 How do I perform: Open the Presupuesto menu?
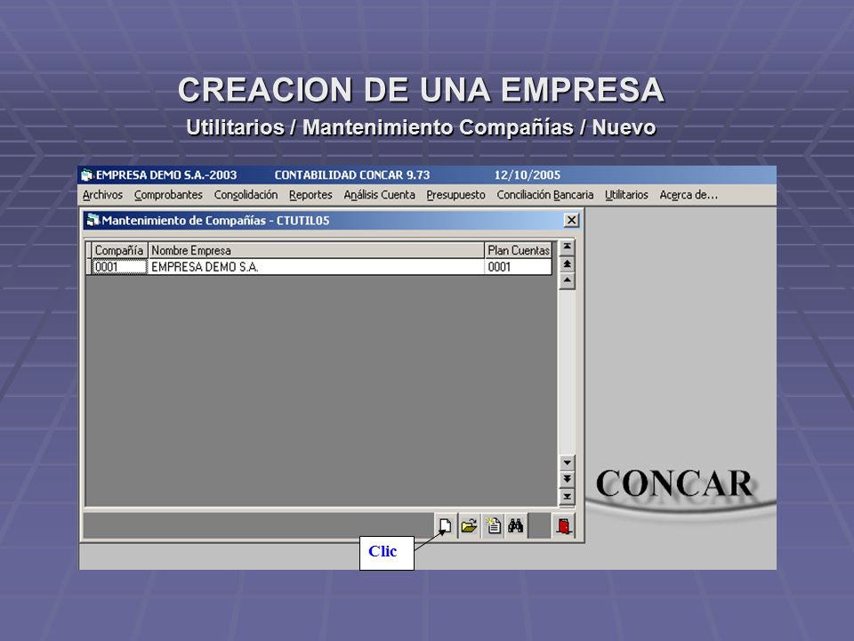[x=455, y=195]
